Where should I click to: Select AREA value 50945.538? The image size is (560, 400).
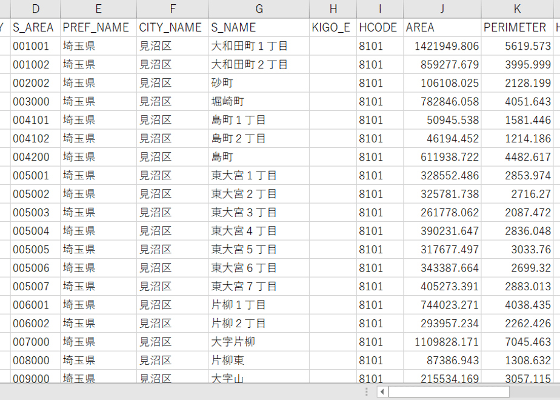tap(442, 120)
